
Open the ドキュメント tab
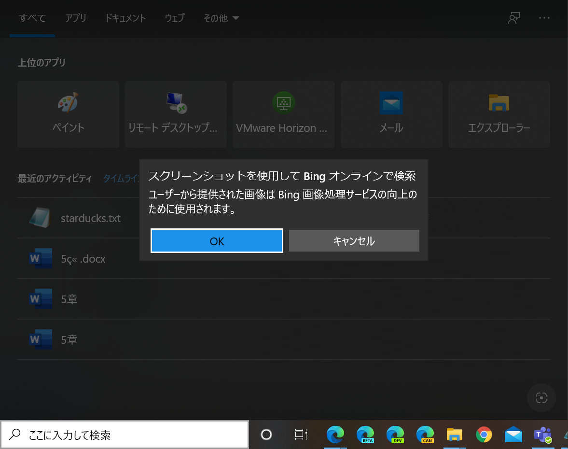pos(125,18)
